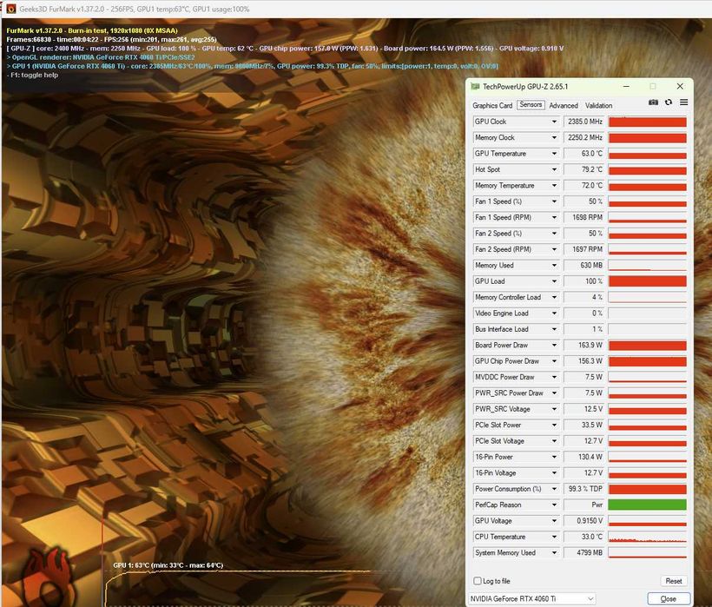Click the Close button in GPU-Z
This screenshot has width=712, height=607.
point(669,599)
